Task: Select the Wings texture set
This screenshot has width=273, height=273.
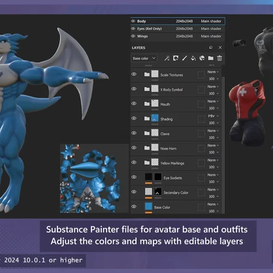Action: pos(178,36)
